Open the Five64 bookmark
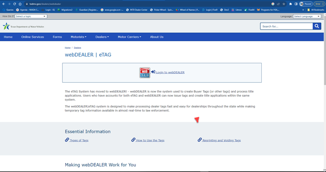This screenshot has height=172, width=326. 249,10
